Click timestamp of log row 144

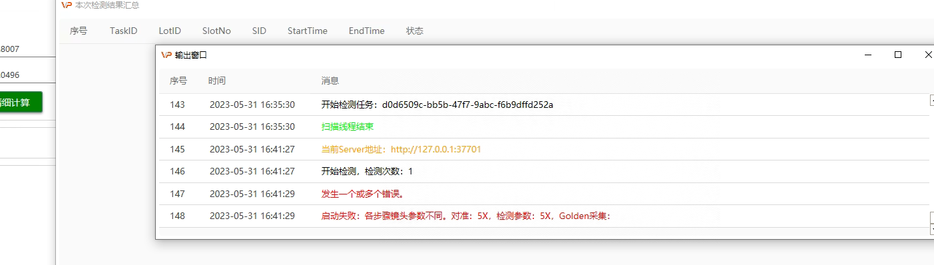[x=252, y=127]
